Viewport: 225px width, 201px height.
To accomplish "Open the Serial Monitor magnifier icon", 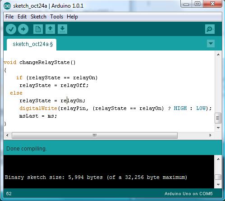I will click(210, 29).
